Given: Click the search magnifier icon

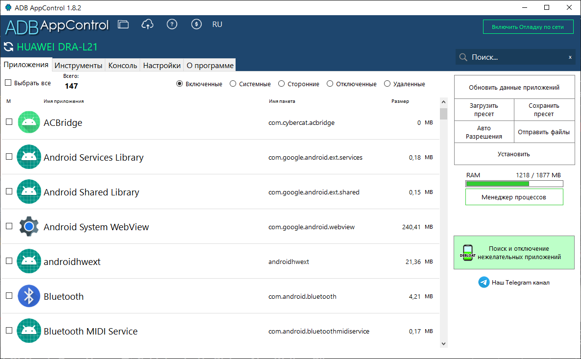Looking at the screenshot, I should tap(463, 57).
